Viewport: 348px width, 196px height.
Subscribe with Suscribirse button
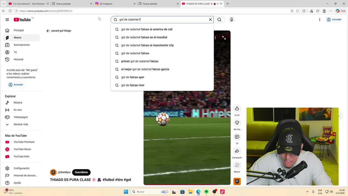[81, 172]
